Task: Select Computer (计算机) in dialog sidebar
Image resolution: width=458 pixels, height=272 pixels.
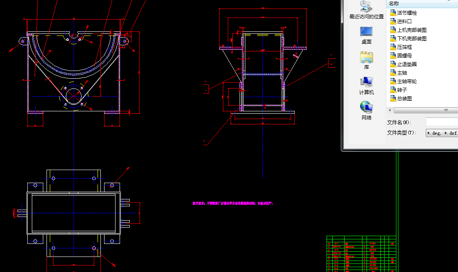Action: (366, 86)
